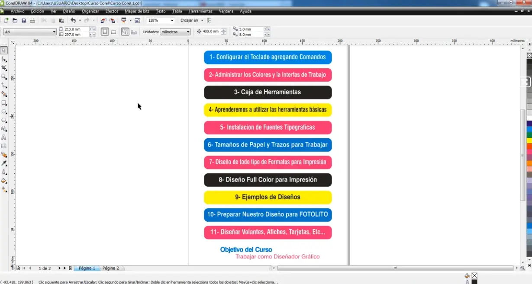Open the Archivo menu
Screen dimensions: 532x284
click(x=17, y=11)
